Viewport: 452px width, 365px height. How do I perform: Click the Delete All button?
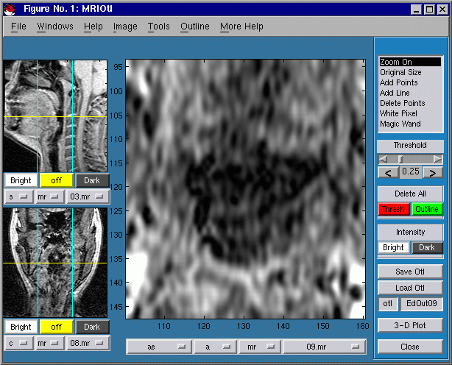[x=410, y=194]
